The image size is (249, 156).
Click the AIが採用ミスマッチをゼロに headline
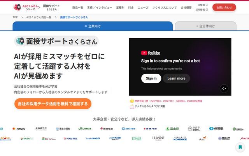(x=60, y=57)
